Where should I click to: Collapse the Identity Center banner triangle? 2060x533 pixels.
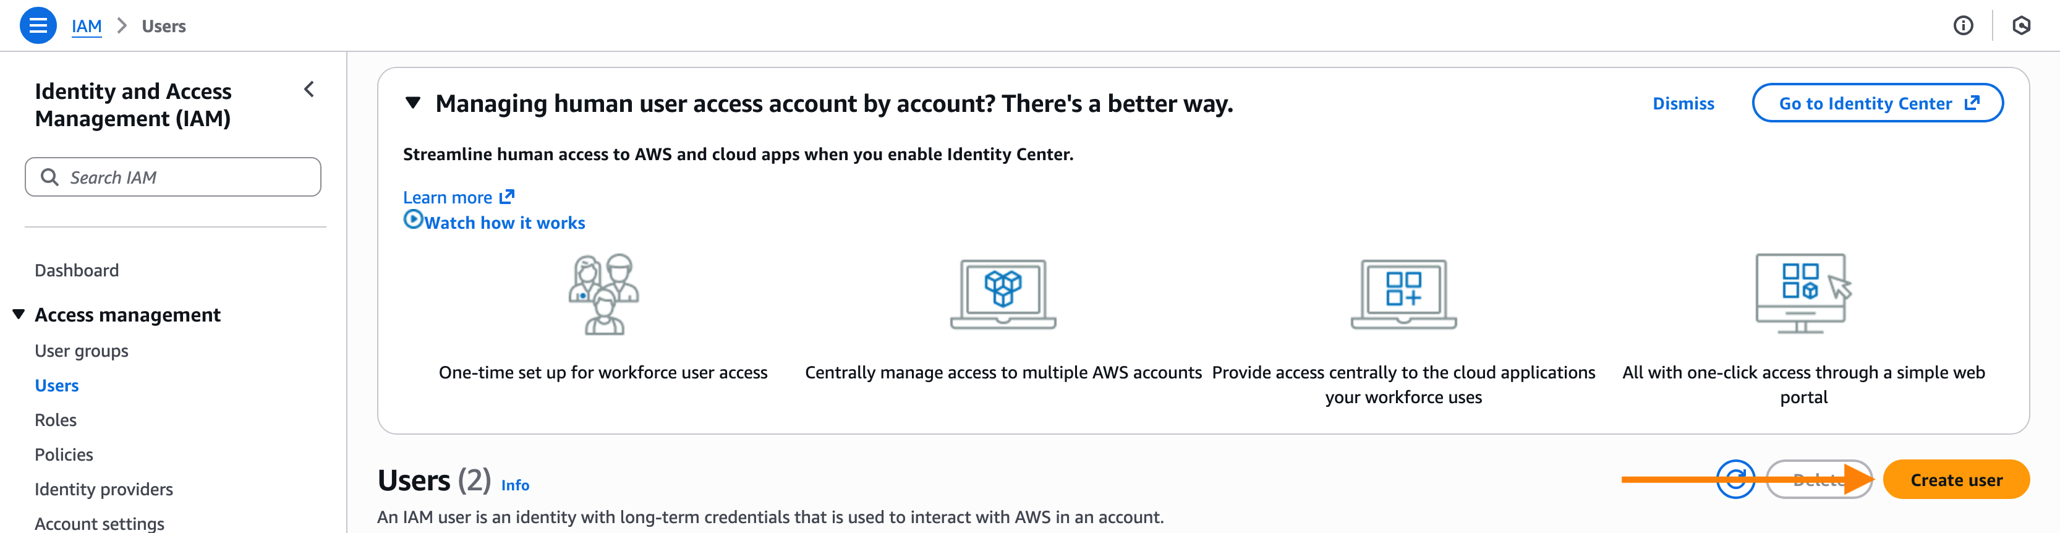(x=412, y=103)
